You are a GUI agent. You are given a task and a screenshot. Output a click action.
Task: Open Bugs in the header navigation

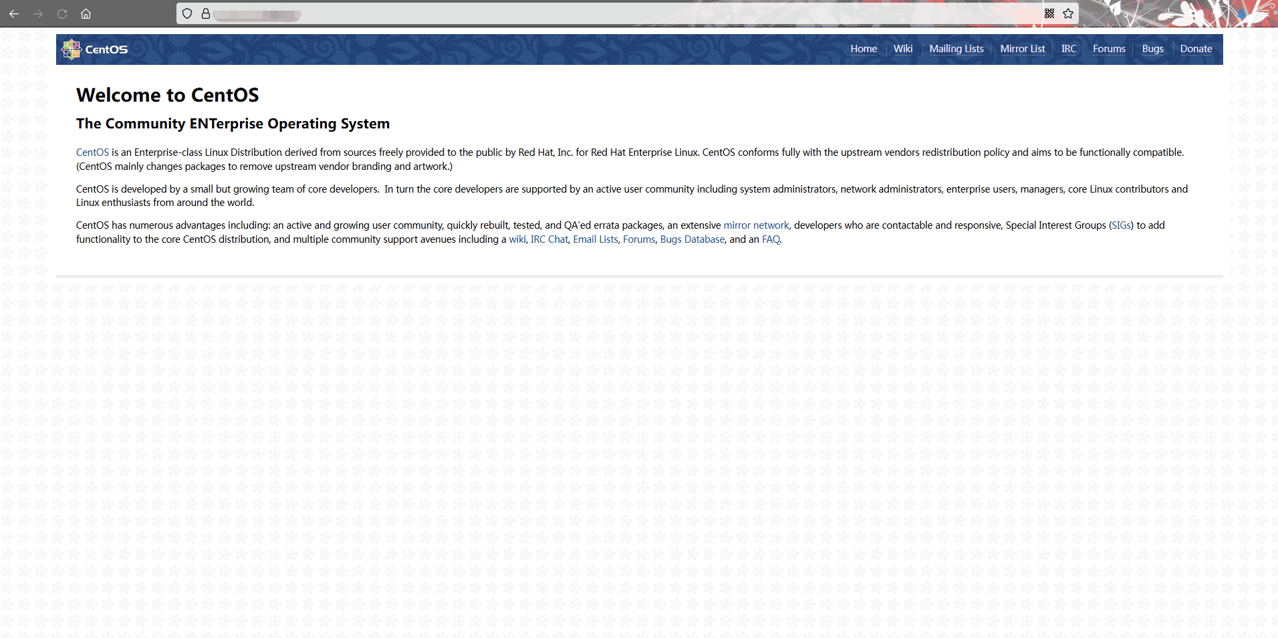coord(1153,49)
